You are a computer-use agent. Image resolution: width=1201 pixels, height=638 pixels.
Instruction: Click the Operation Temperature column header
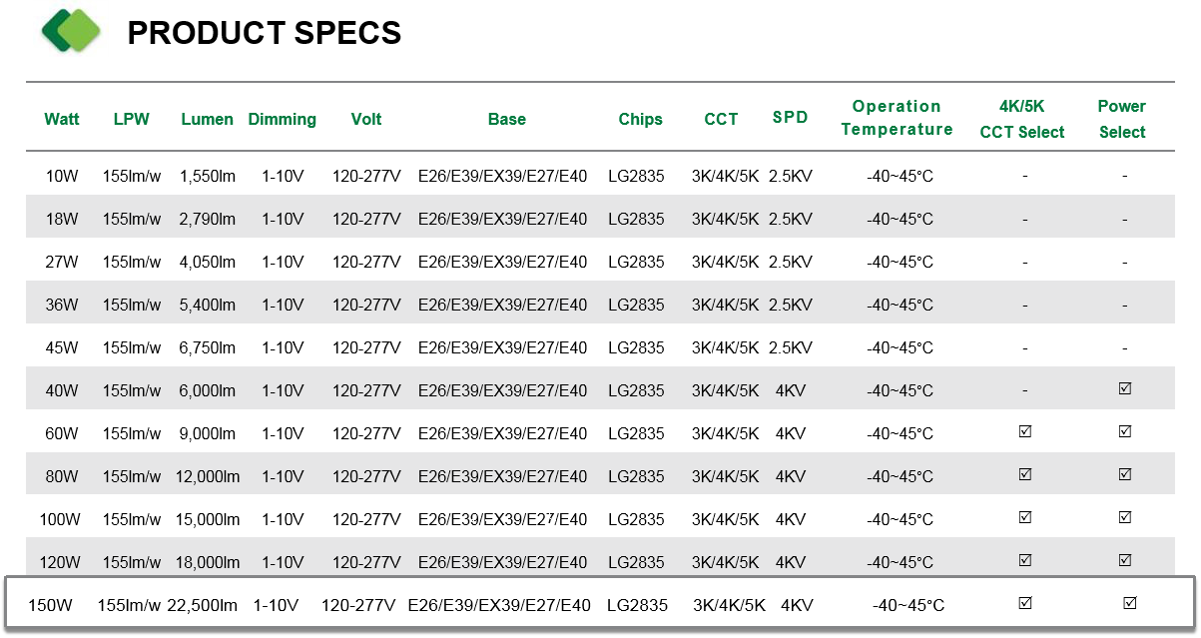coord(897,118)
